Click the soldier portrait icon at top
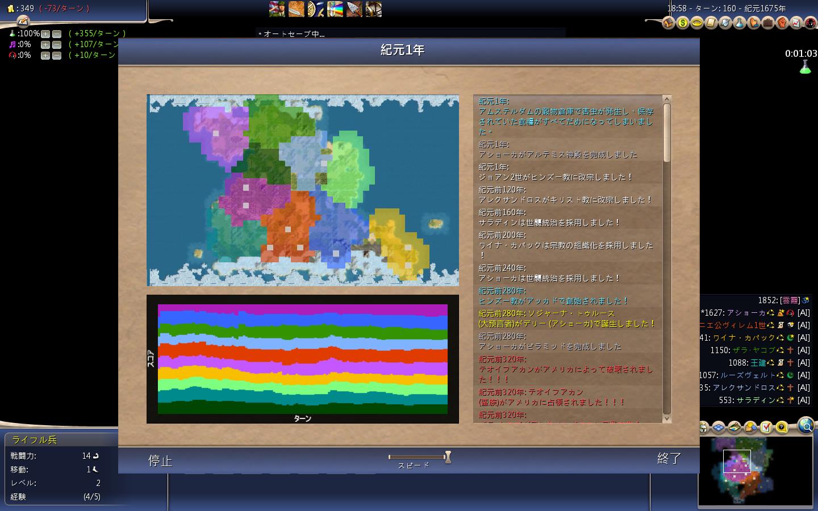This screenshot has width=818, height=511. pos(277,9)
